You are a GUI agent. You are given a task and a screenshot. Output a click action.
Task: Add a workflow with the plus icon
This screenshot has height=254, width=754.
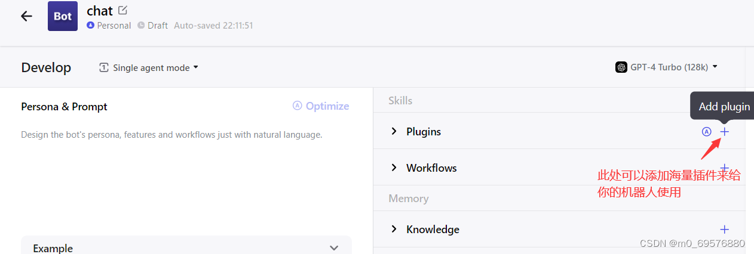[x=725, y=168]
